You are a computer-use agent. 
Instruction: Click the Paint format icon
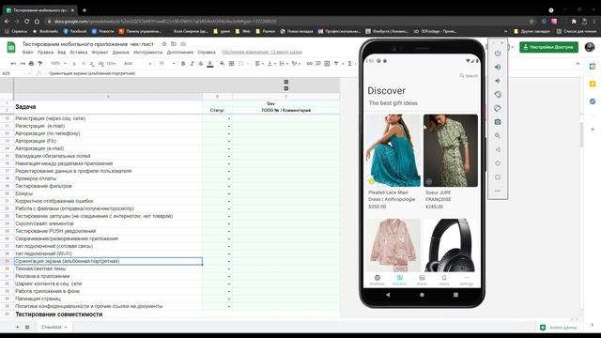tap(39, 63)
